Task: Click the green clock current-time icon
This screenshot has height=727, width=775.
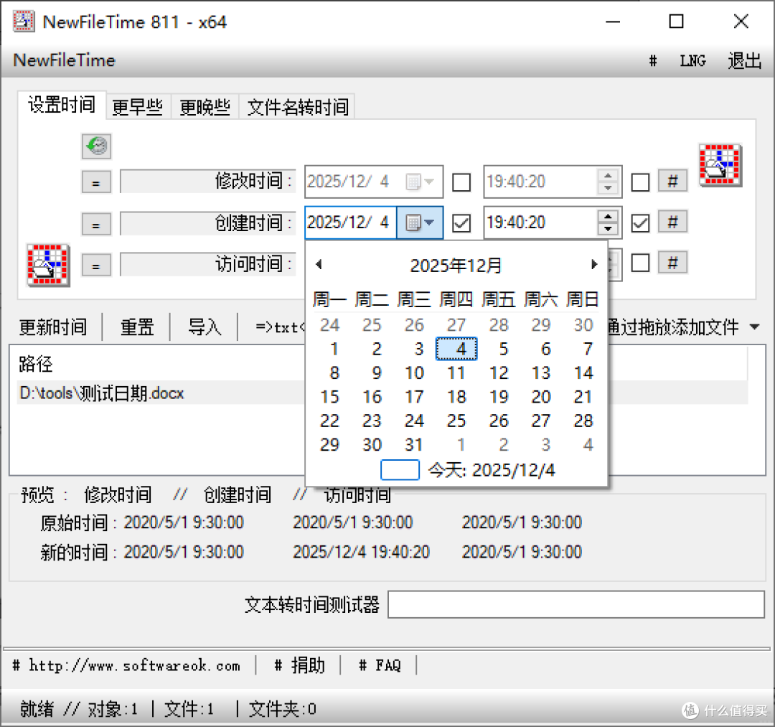Action: (x=96, y=146)
